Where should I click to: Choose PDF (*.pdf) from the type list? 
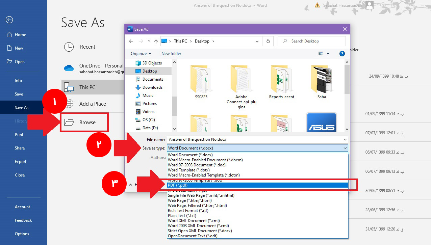(178, 185)
